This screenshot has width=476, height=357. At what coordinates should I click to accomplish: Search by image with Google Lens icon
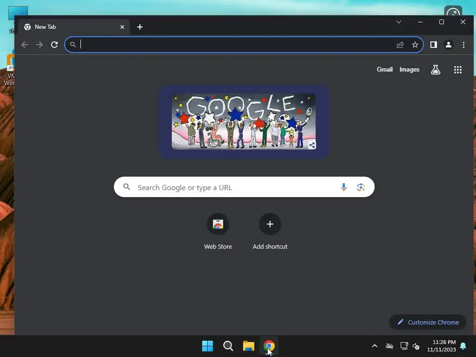click(x=361, y=187)
